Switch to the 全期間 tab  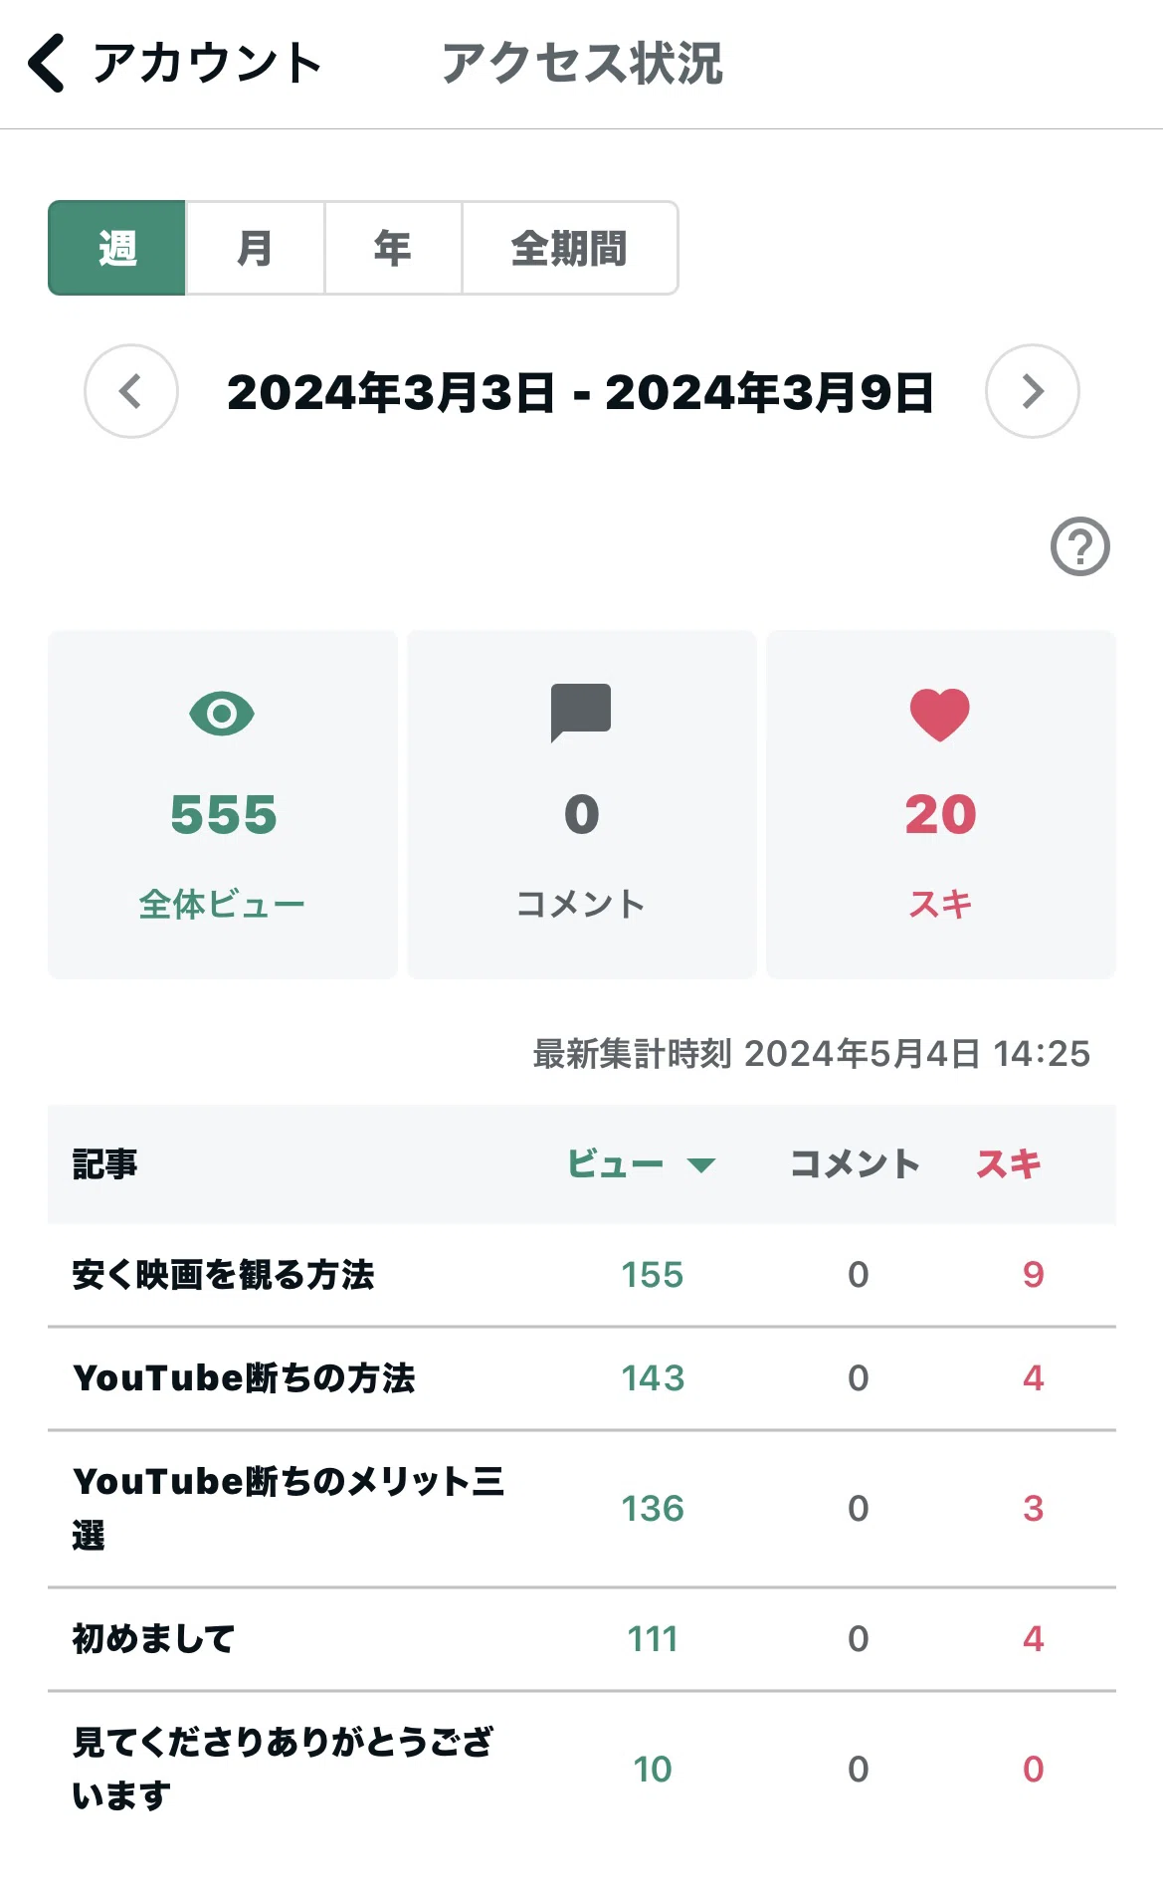[x=570, y=248]
